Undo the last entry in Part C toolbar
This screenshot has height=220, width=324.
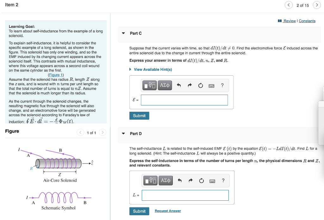tap(179, 85)
